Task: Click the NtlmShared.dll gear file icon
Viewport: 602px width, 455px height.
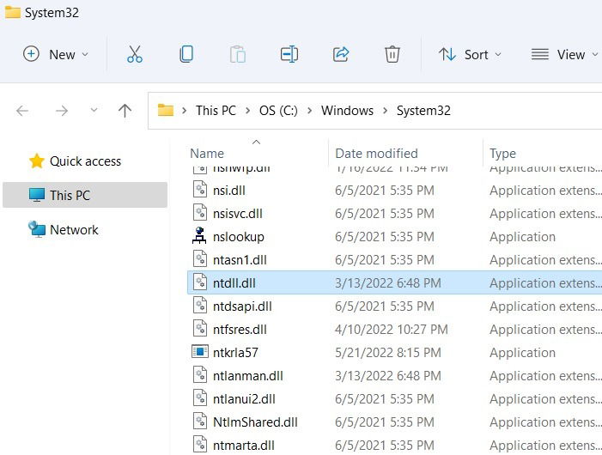Action: 200,422
